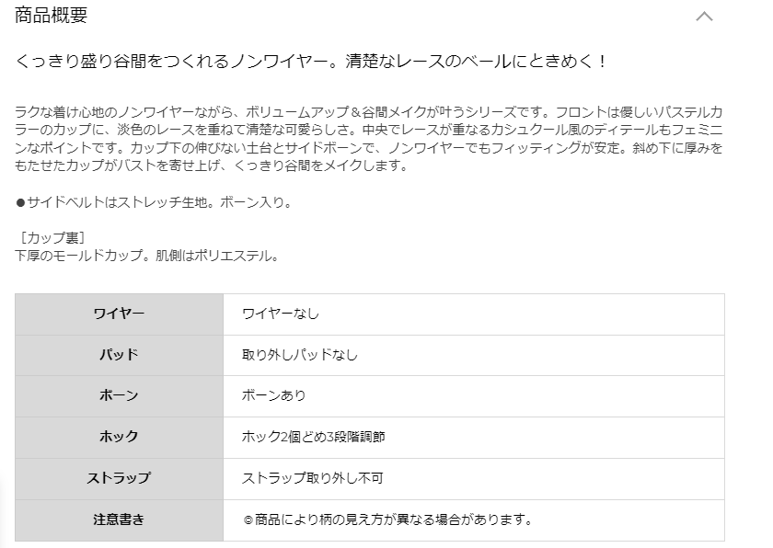773x548 pixels.
Task: Click the ［カップ裏］ label
Action: (x=52, y=238)
